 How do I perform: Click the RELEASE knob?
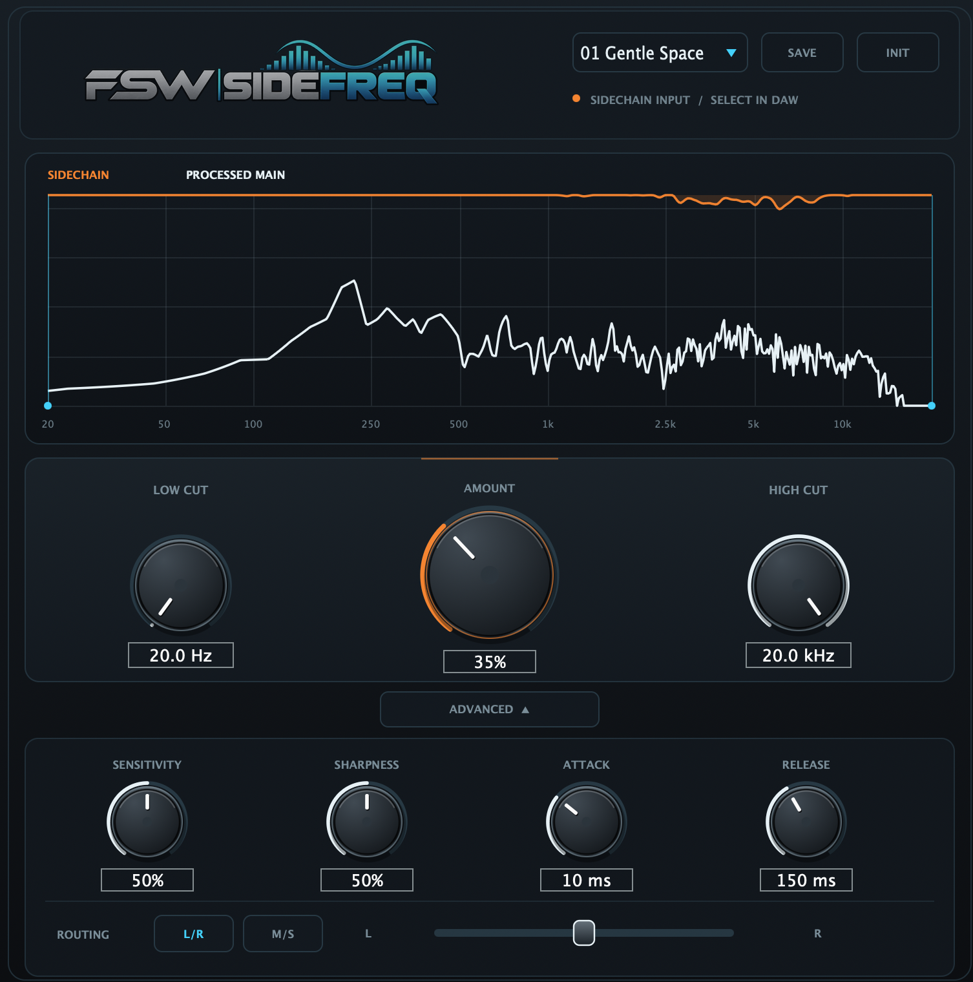pyautogui.click(x=806, y=822)
